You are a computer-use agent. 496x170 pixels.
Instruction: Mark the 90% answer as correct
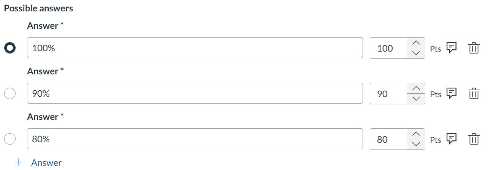pyautogui.click(x=10, y=93)
